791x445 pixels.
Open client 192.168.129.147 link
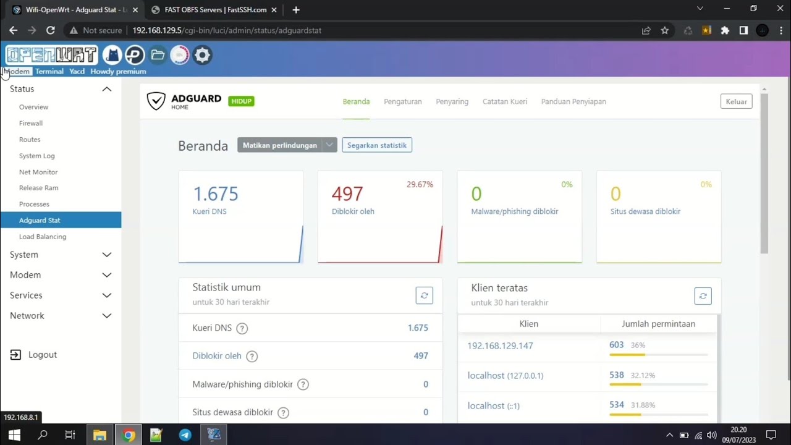[500, 346]
